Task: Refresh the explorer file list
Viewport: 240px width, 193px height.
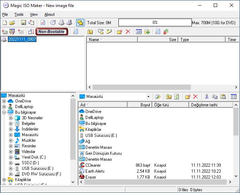Action: (177, 96)
